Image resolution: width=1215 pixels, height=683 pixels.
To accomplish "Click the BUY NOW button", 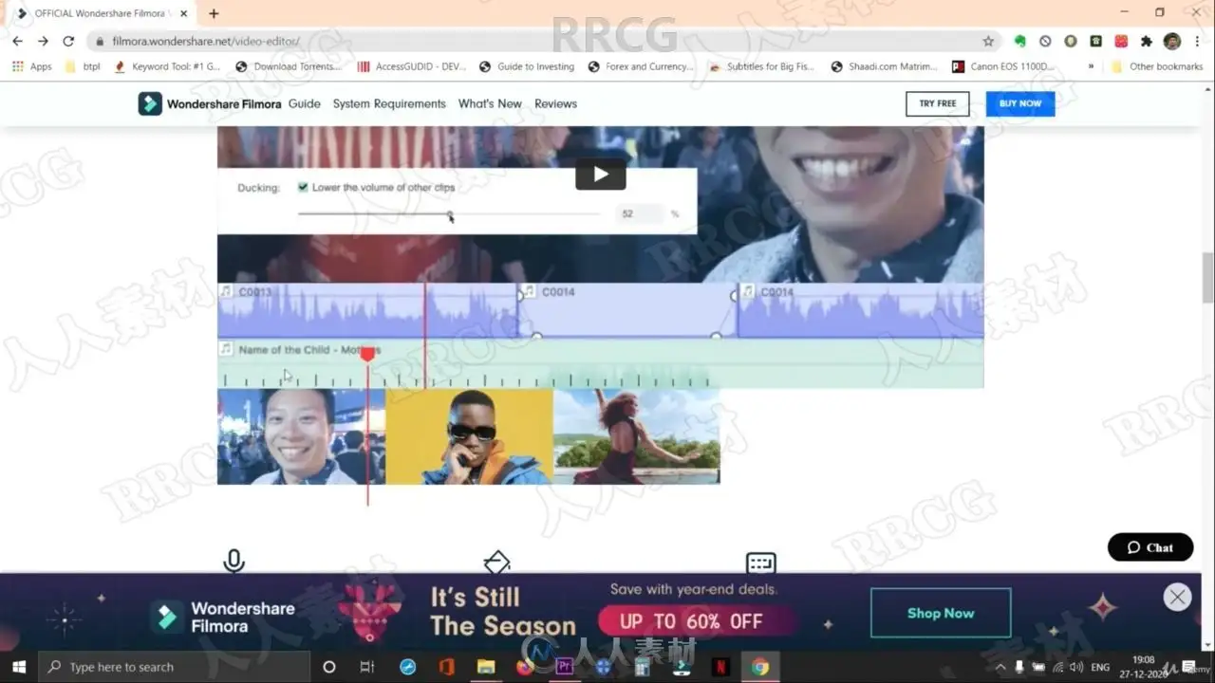I will point(1020,103).
